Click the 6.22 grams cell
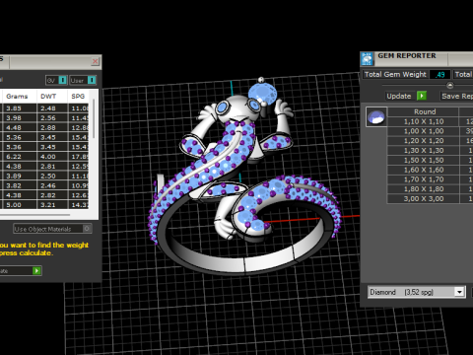Image resolution: width=473 pixels, height=355 pixels. point(20,157)
